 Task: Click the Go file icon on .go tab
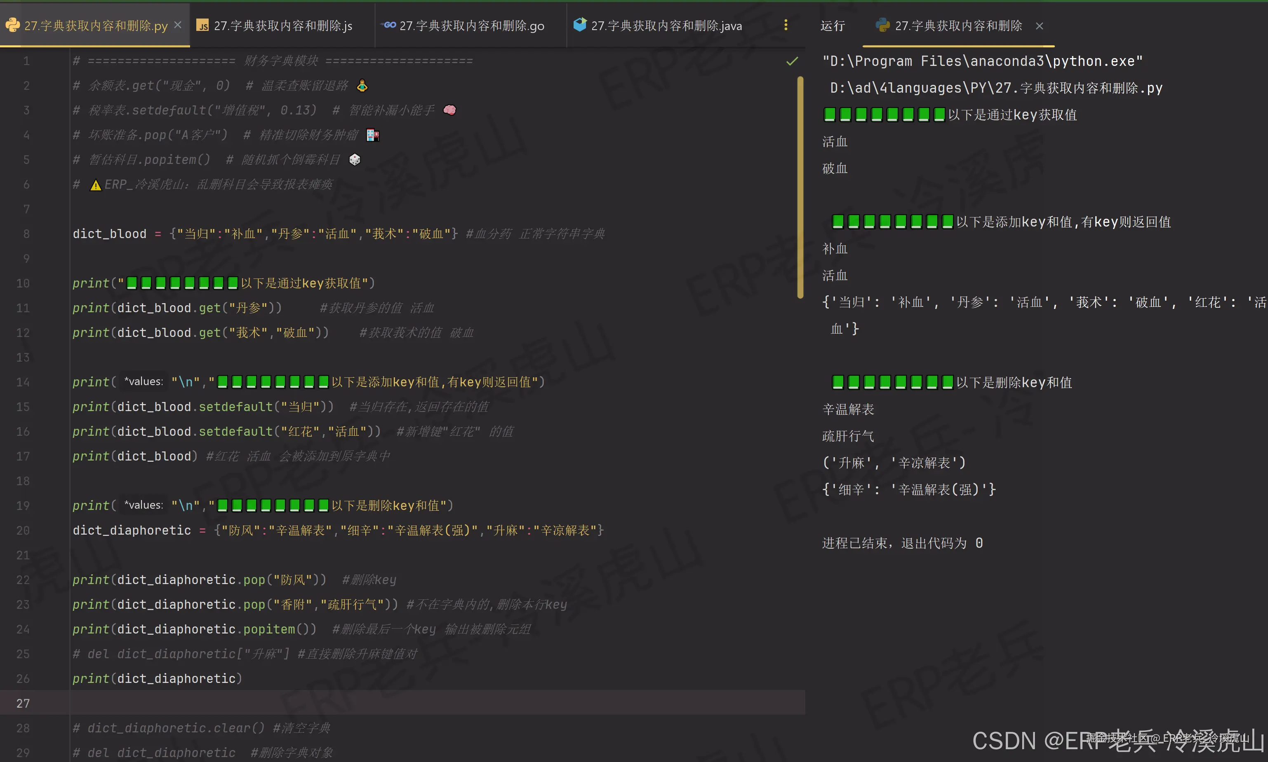point(389,25)
